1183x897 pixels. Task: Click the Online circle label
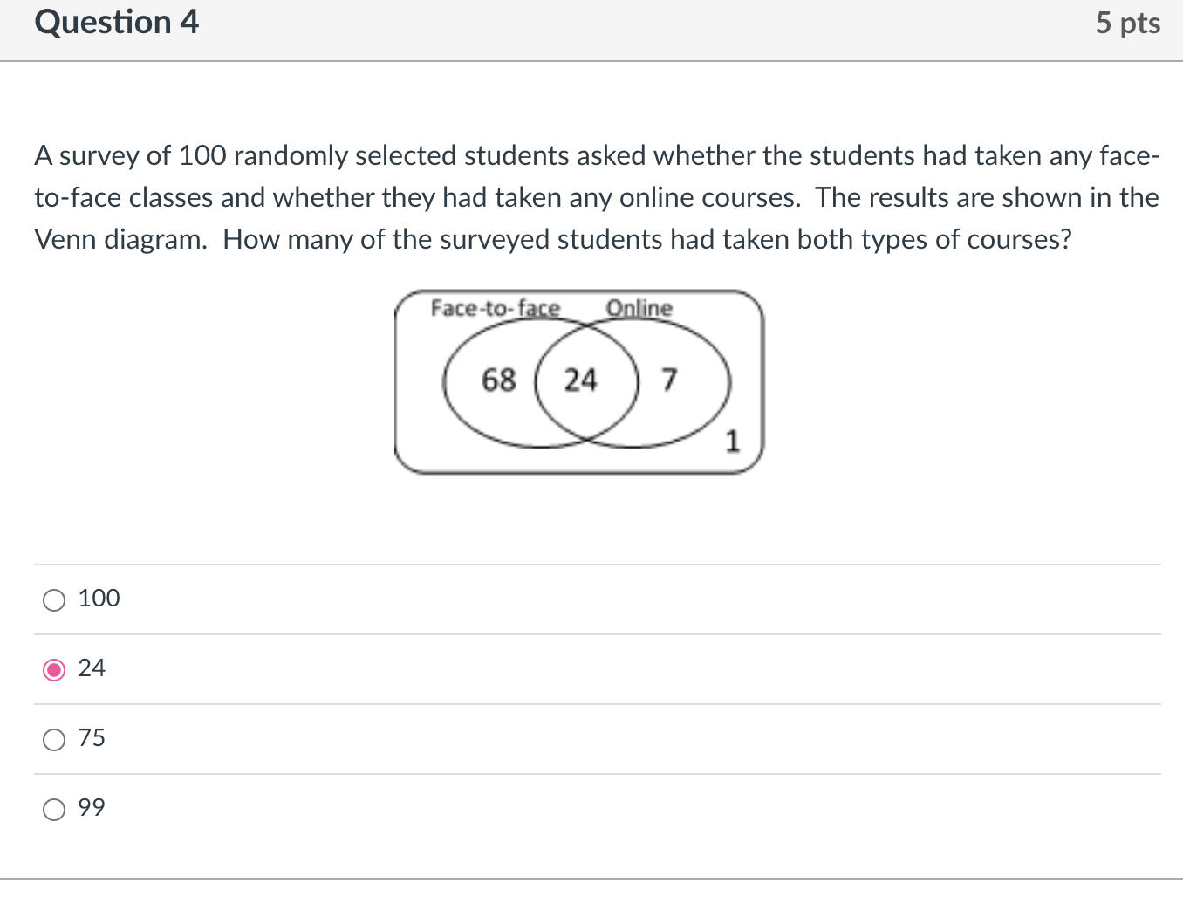coord(639,308)
